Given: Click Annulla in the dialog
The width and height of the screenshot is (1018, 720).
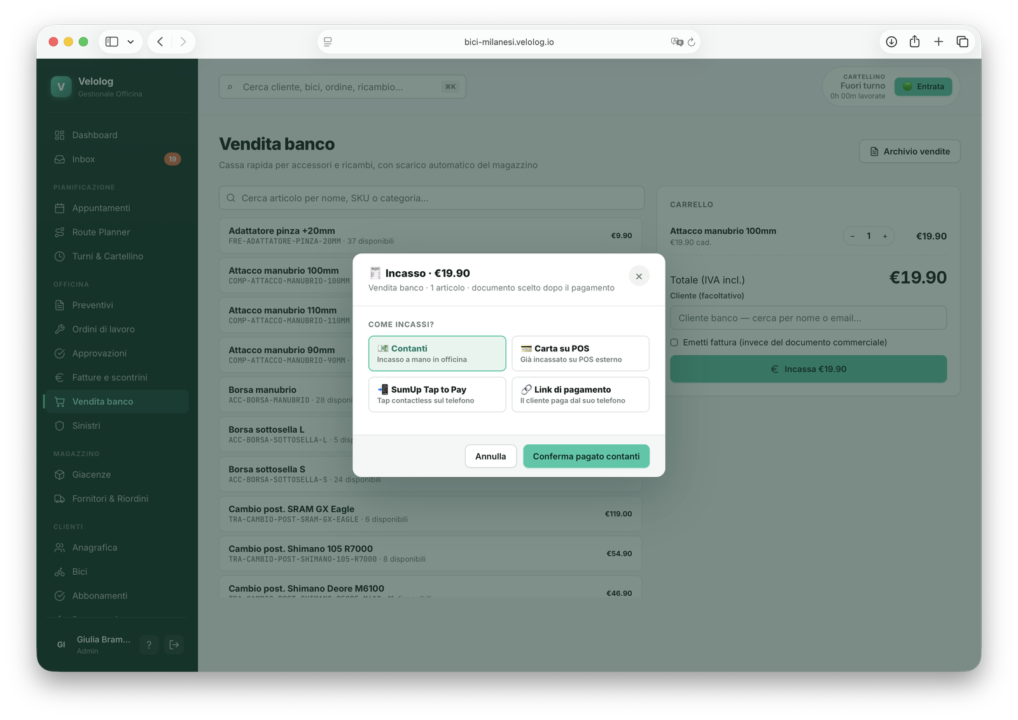Looking at the screenshot, I should [491, 456].
